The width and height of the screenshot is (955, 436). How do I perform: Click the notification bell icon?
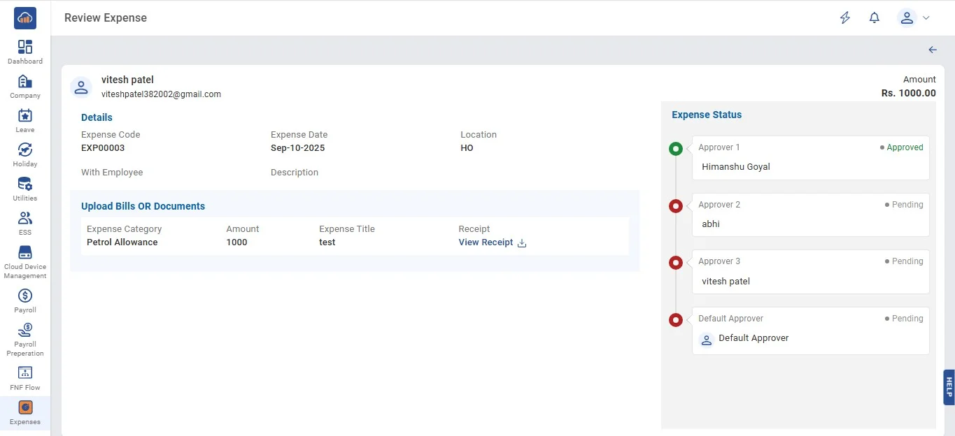pyautogui.click(x=874, y=18)
